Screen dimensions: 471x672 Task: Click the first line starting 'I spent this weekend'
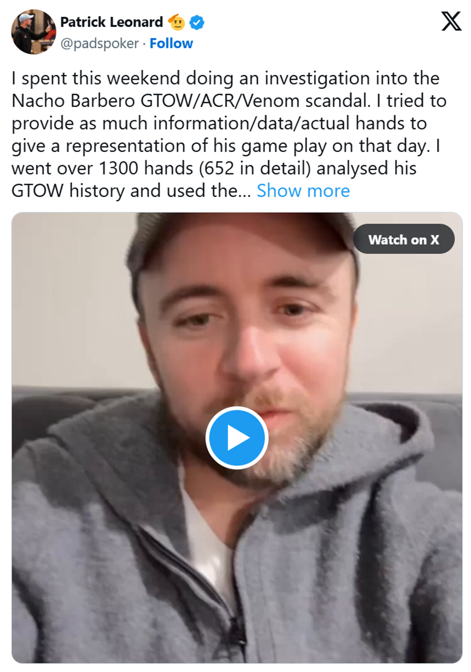225,78
